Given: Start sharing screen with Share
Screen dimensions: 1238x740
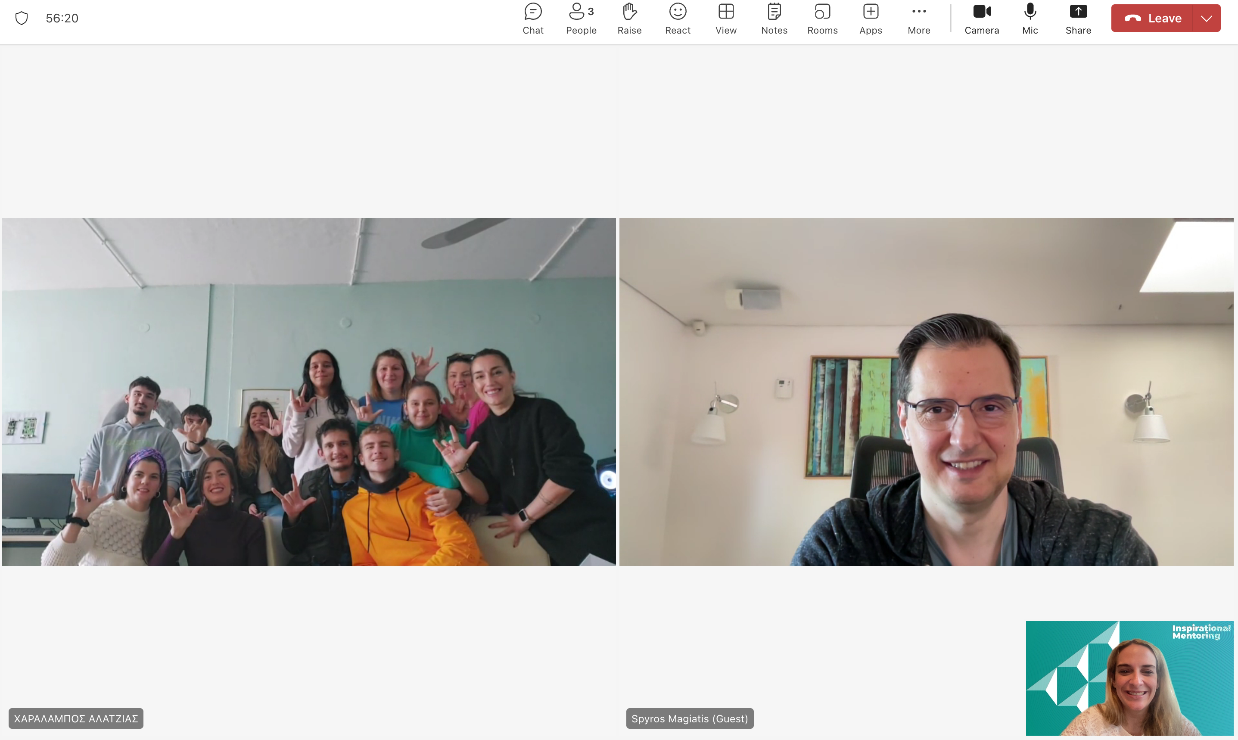Looking at the screenshot, I should 1078,19.
